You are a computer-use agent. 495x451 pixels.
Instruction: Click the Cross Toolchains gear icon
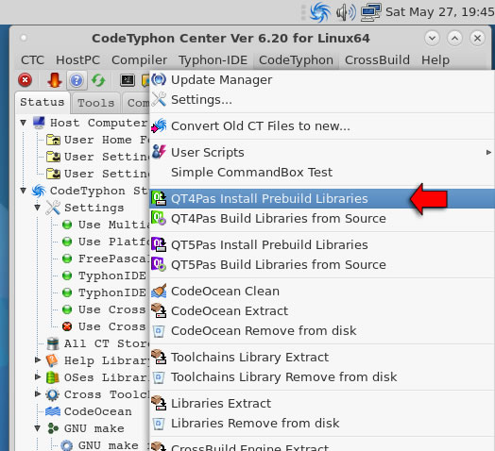[x=52, y=394]
